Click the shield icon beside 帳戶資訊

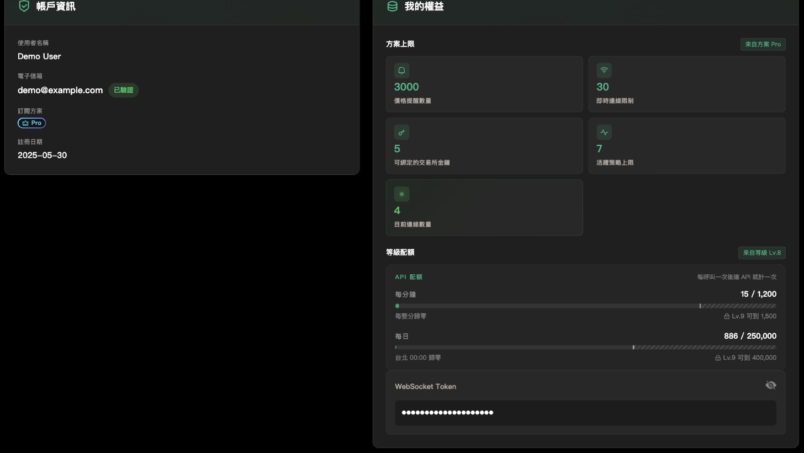[24, 6]
